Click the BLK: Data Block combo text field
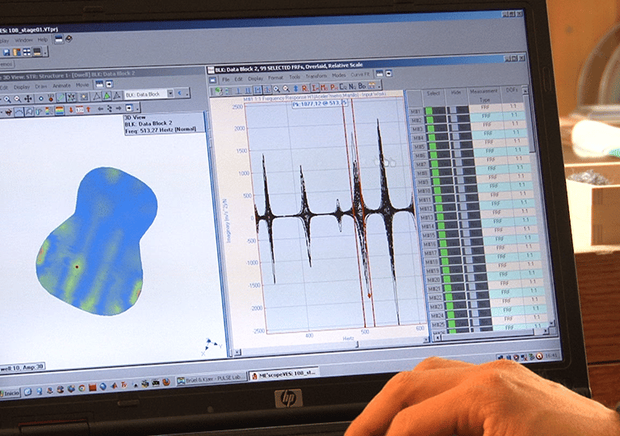 pyautogui.click(x=145, y=94)
